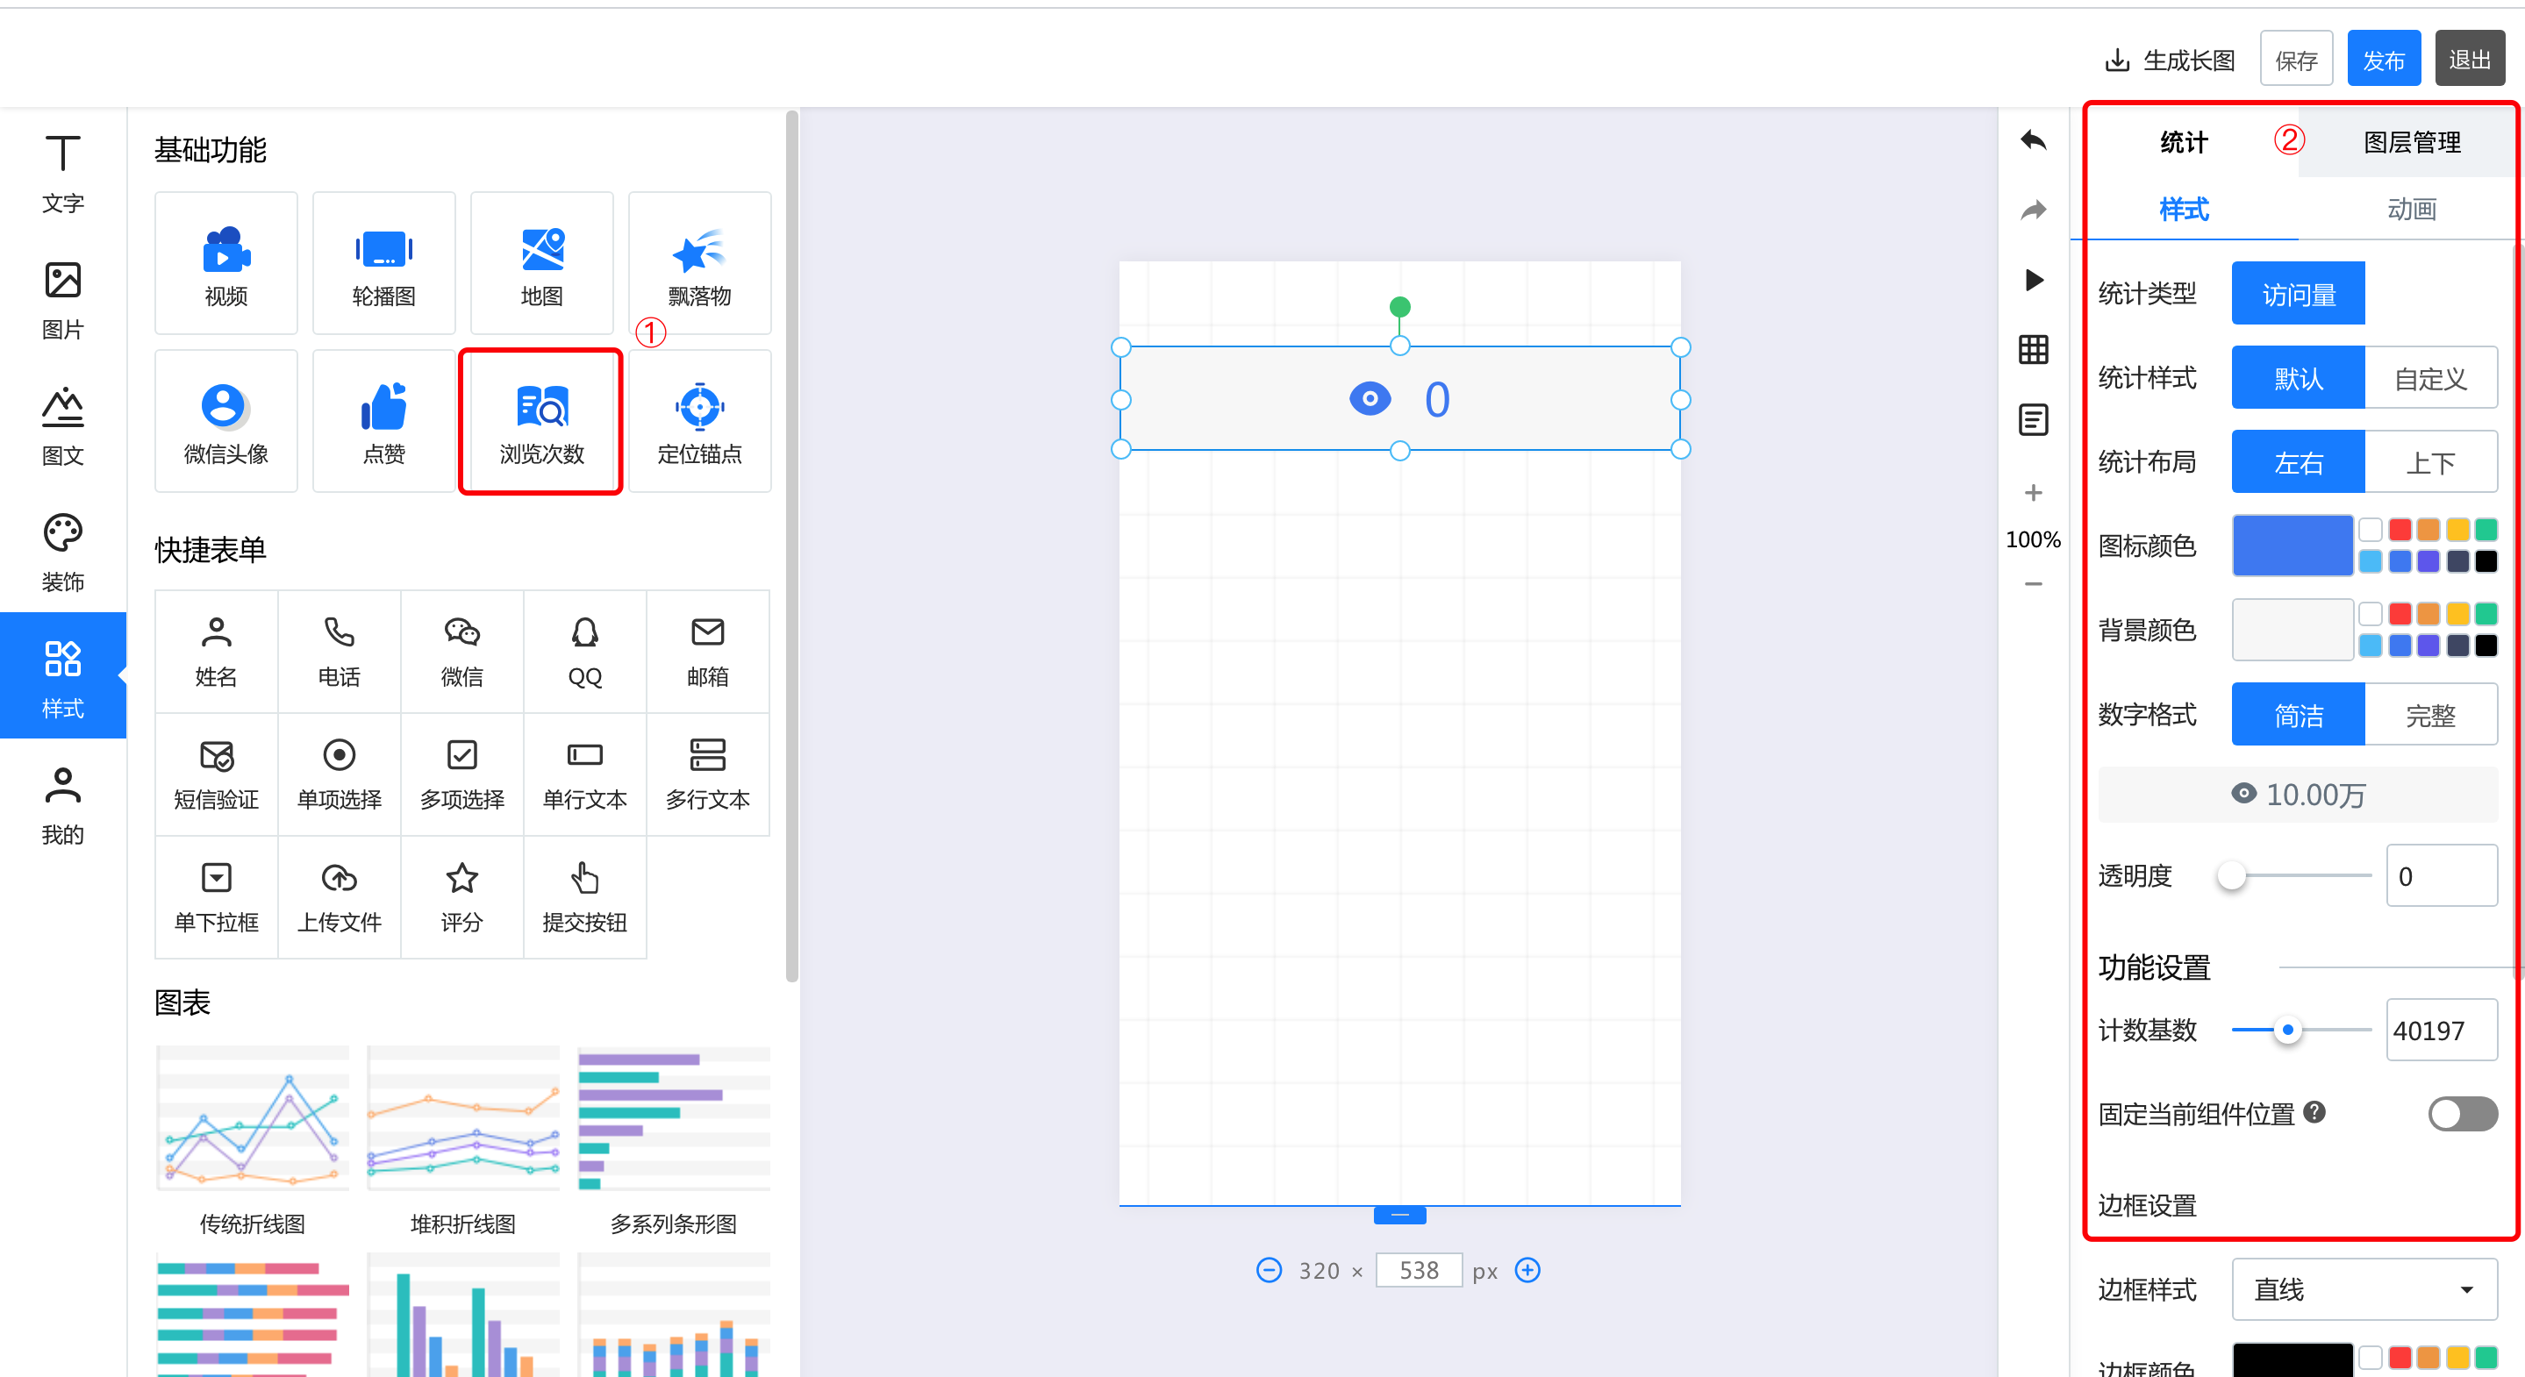Image resolution: width=2525 pixels, height=1377 pixels.
Task: Pick red swatch for 图标颜色
Action: tap(2400, 531)
